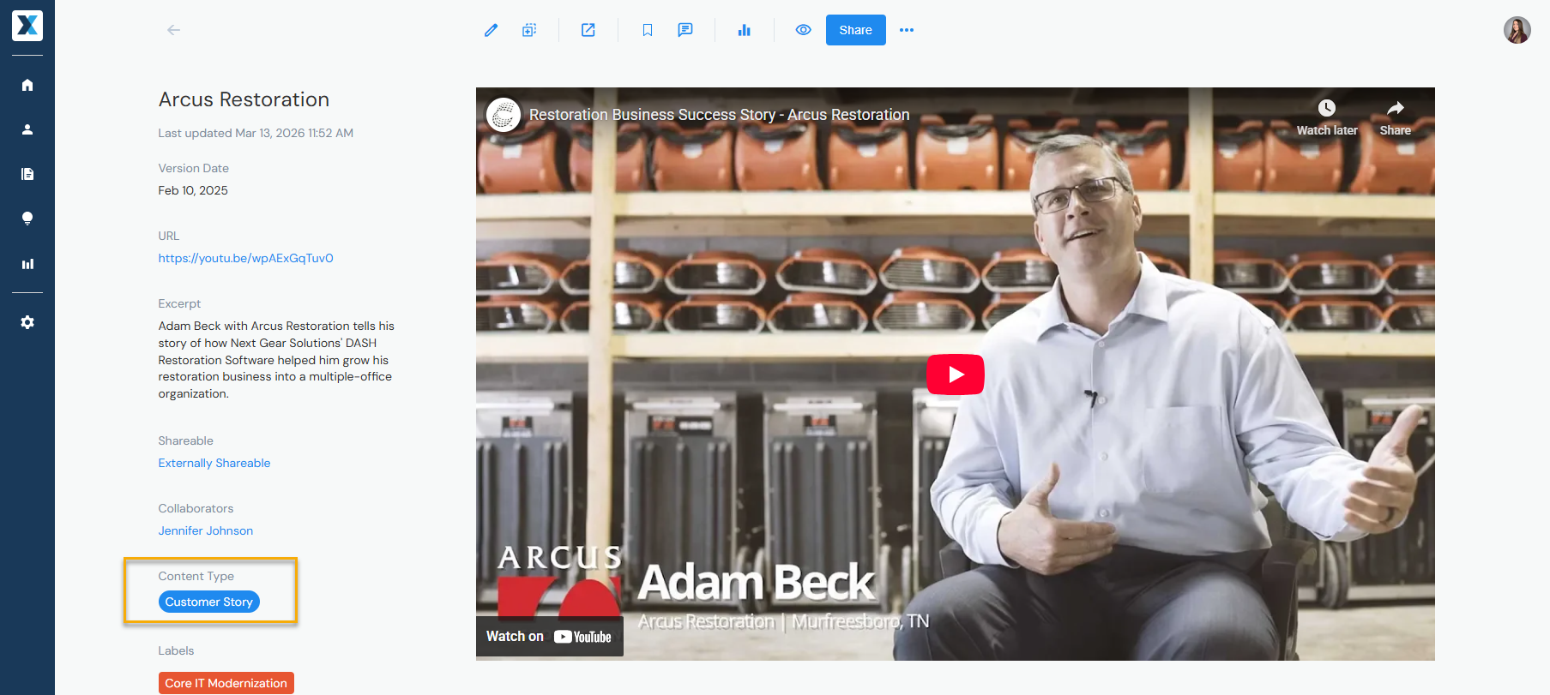Open the video title link
The height and width of the screenshot is (695, 1550).
719,115
